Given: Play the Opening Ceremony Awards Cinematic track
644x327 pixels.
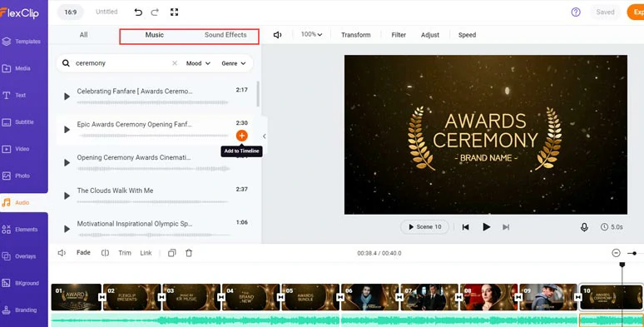Looking at the screenshot, I should tap(67, 163).
